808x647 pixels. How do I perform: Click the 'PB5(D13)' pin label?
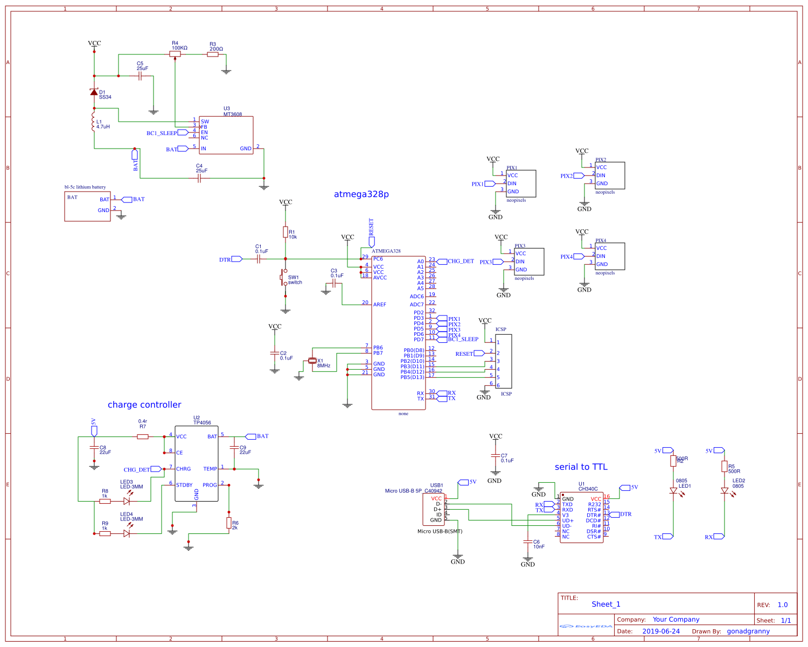coord(412,377)
